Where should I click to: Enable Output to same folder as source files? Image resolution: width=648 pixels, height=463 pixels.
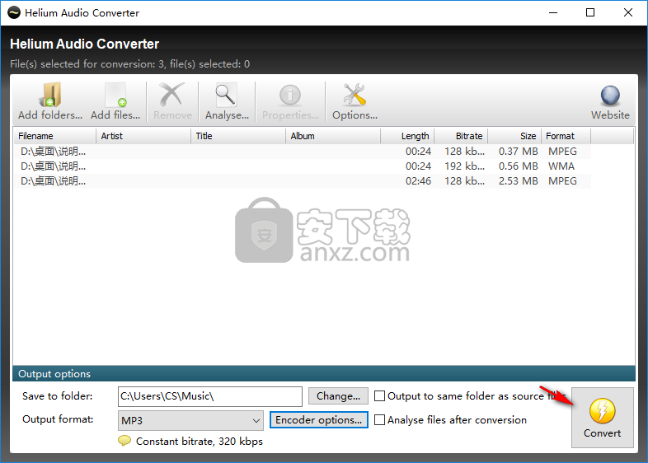pos(379,395)
